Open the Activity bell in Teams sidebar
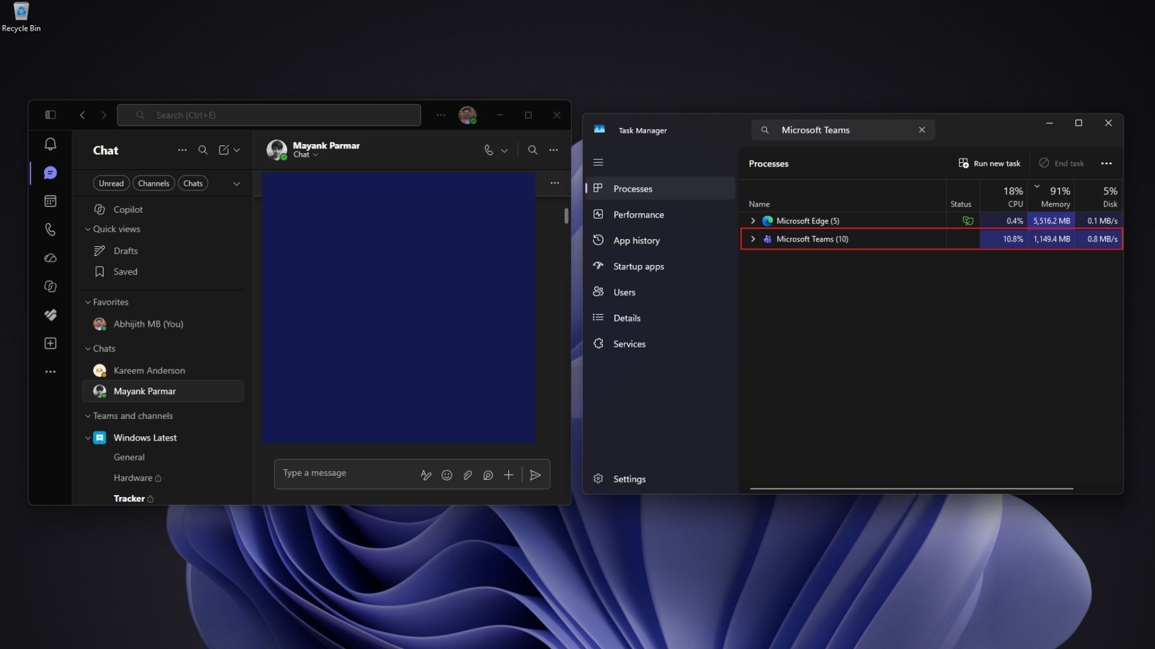 (51, 144)
